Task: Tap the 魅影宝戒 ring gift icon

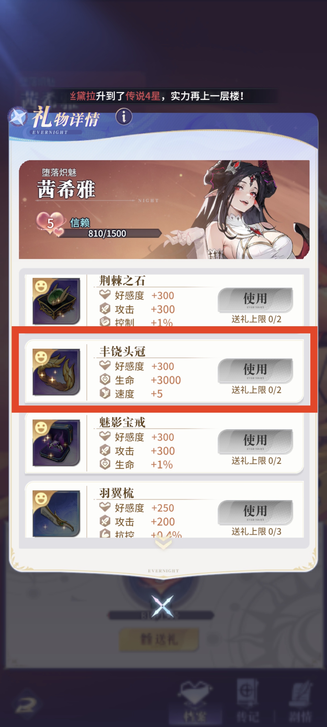Action: tap(57, 443)
